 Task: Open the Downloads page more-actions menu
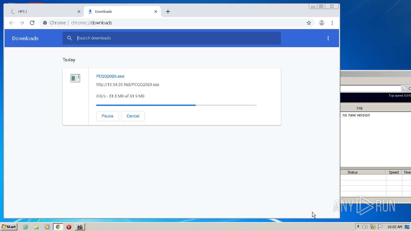tap(328, 38)
